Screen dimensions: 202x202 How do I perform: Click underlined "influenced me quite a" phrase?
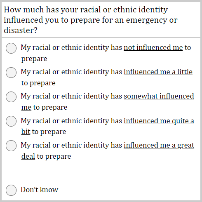click(159, 121)
